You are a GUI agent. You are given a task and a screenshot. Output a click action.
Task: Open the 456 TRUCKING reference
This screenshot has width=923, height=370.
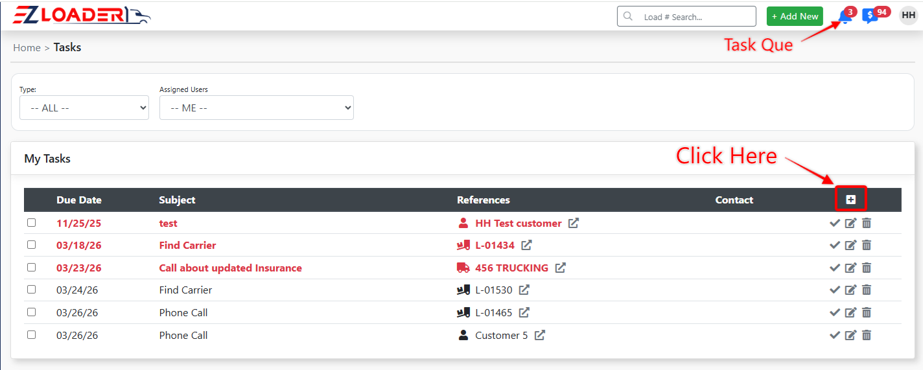tap(511, 268)
